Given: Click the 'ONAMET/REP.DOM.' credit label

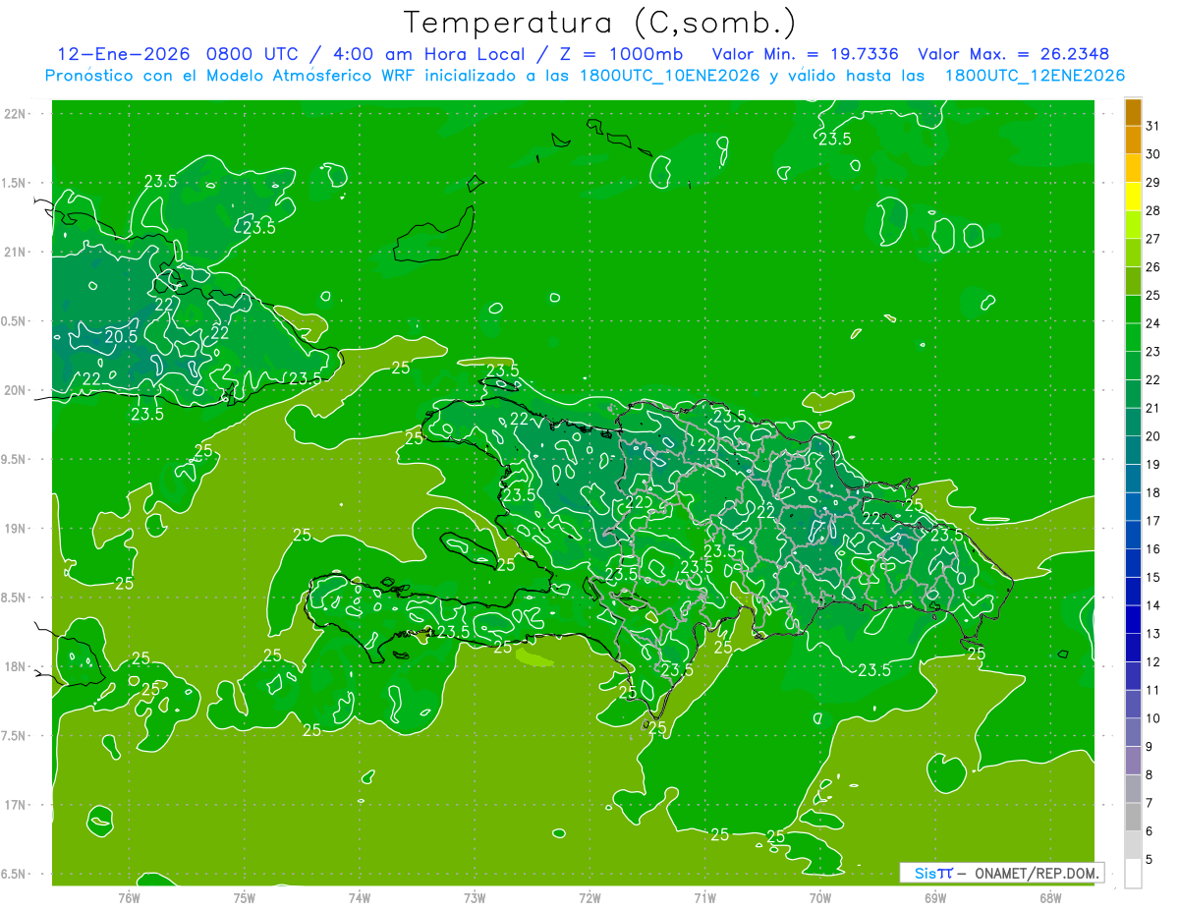Looking at the screenshot, I should tap(1037, 873).
